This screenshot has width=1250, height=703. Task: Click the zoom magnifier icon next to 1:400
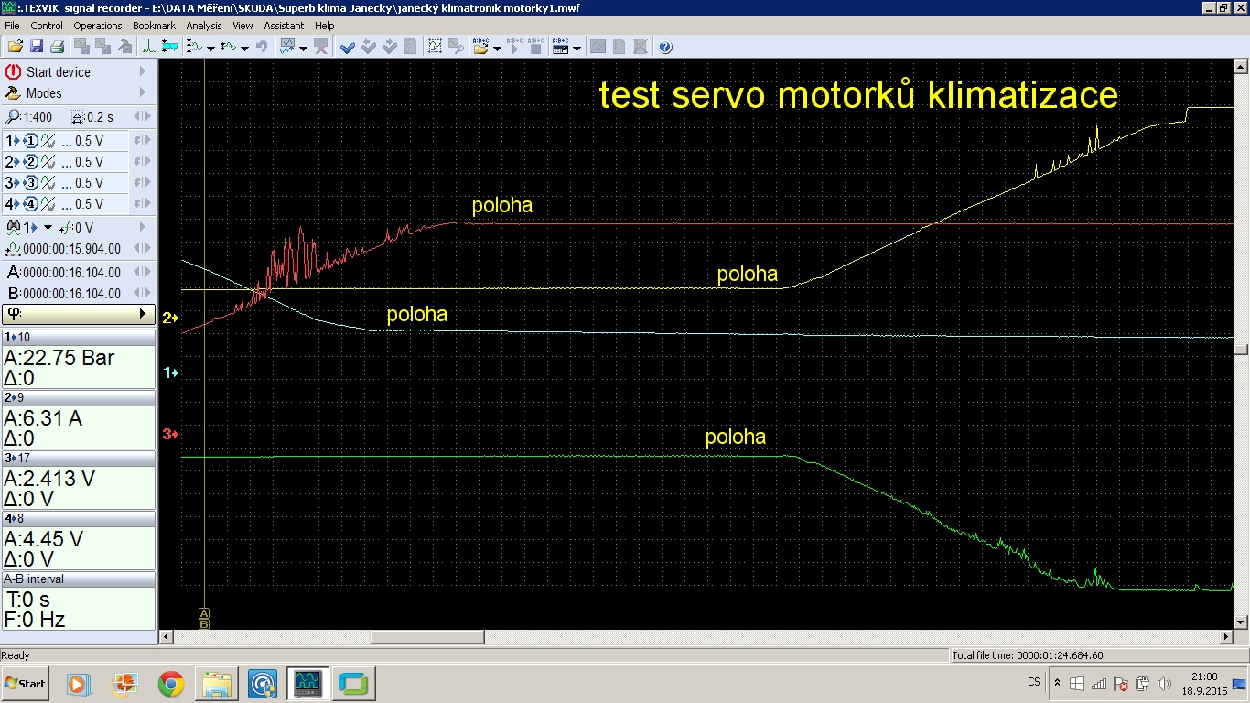coord(13,117)
